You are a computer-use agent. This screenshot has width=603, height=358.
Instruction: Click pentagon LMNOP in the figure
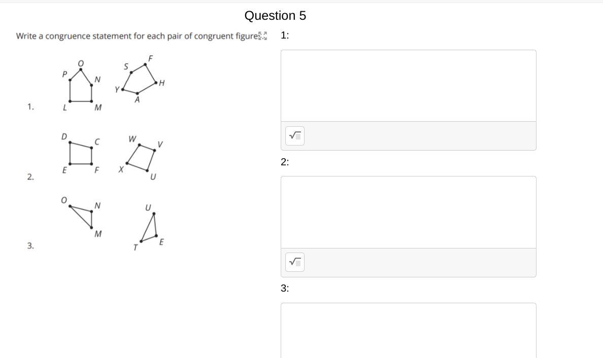[x=81, y=87]
